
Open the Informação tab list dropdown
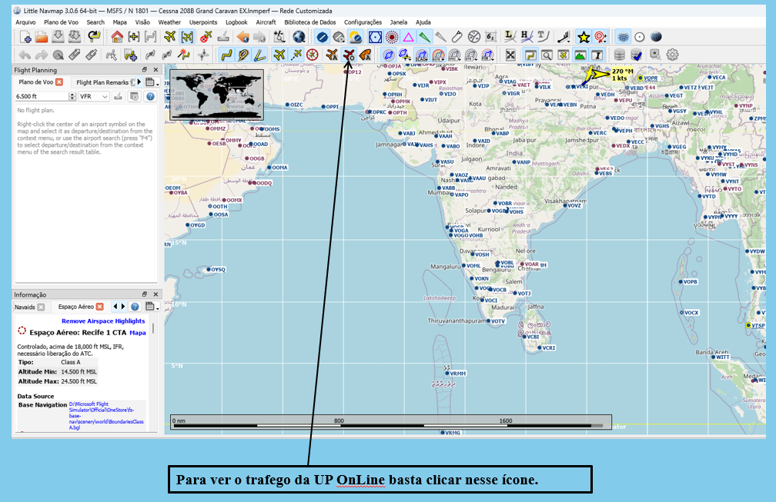click(x=151, y=307)
